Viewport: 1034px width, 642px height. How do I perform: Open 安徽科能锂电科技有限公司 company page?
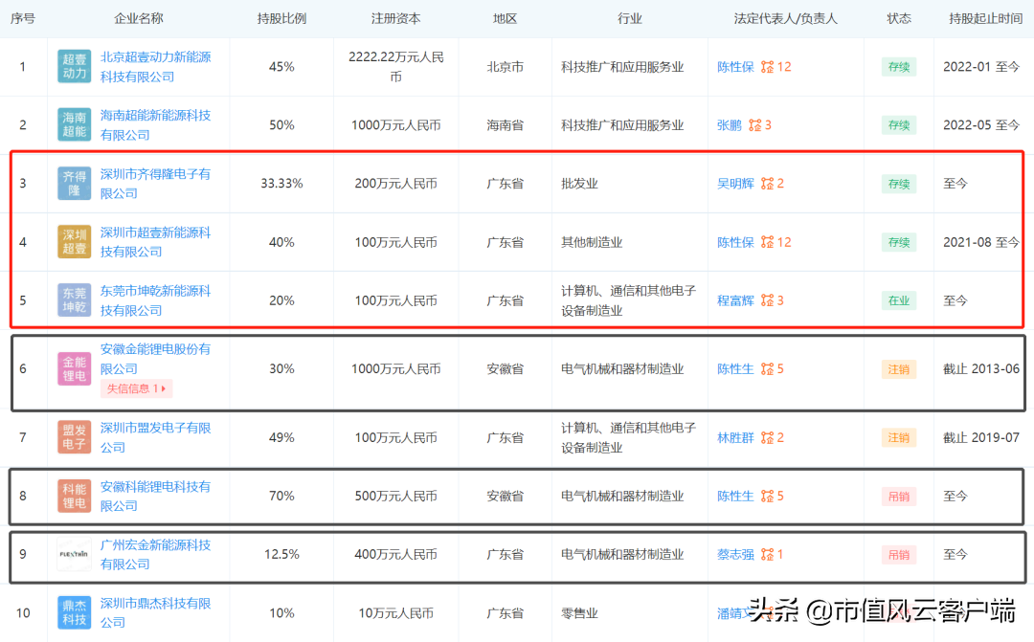[x=156, y=496]
